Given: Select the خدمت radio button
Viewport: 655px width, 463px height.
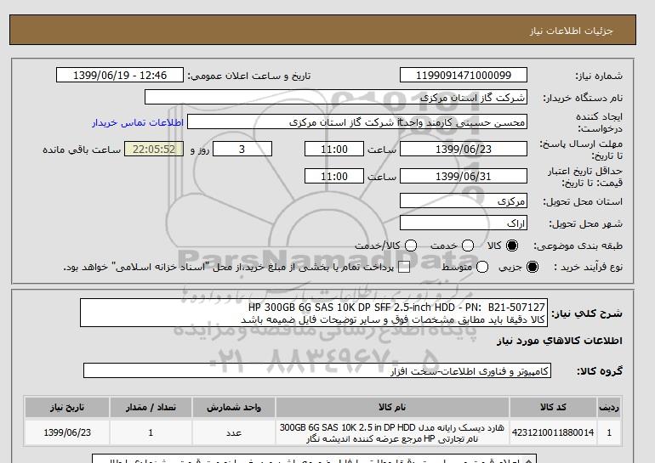Looking at the screenshot, I should click(x=468, y=246).
